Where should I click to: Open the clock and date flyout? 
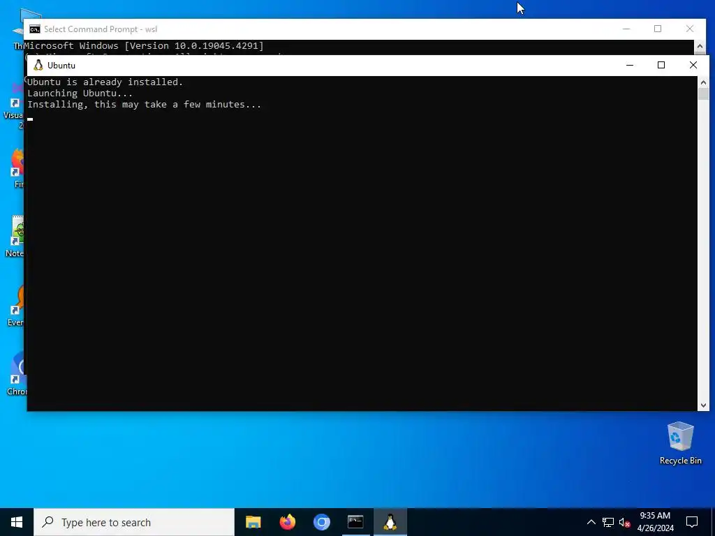[655, 522]
